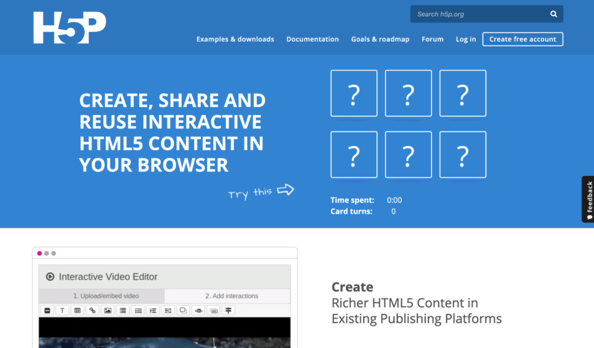
Task: Flip the bottom-middle memory card
Action: tap(408, 155)
